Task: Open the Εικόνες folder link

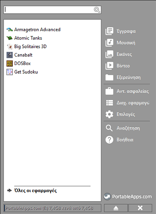Action: click(x=124, y=54)
